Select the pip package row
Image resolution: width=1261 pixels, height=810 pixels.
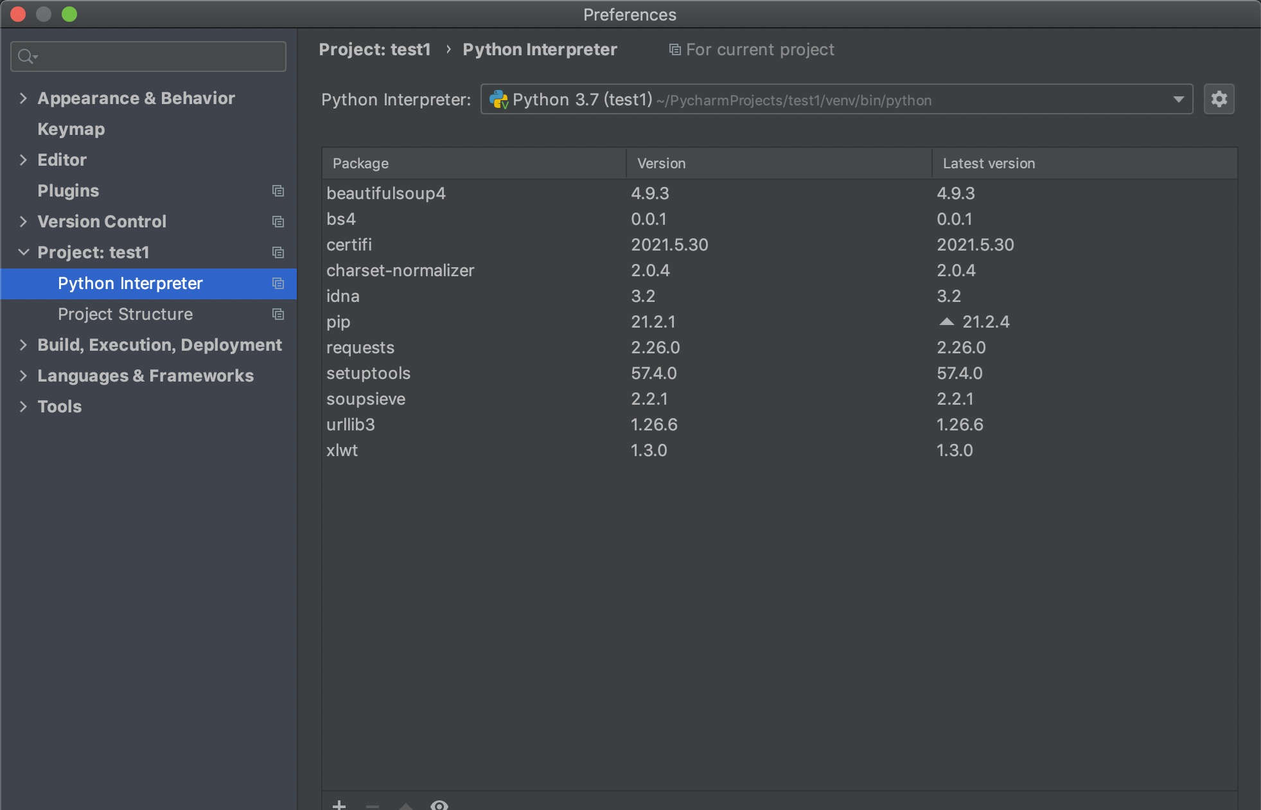[779, 322]
